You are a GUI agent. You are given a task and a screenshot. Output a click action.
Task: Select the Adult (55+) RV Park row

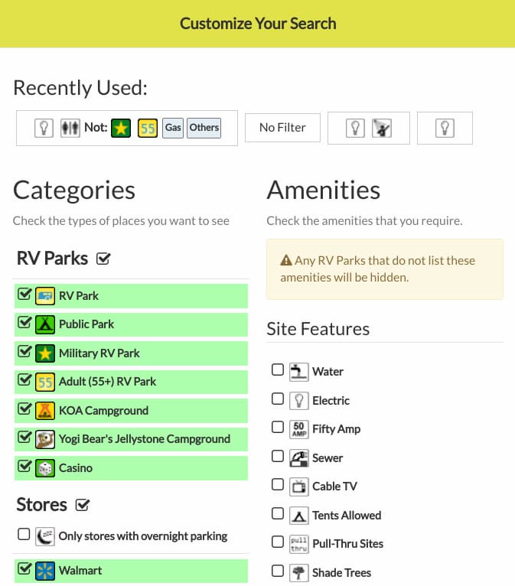click(131, 382)
